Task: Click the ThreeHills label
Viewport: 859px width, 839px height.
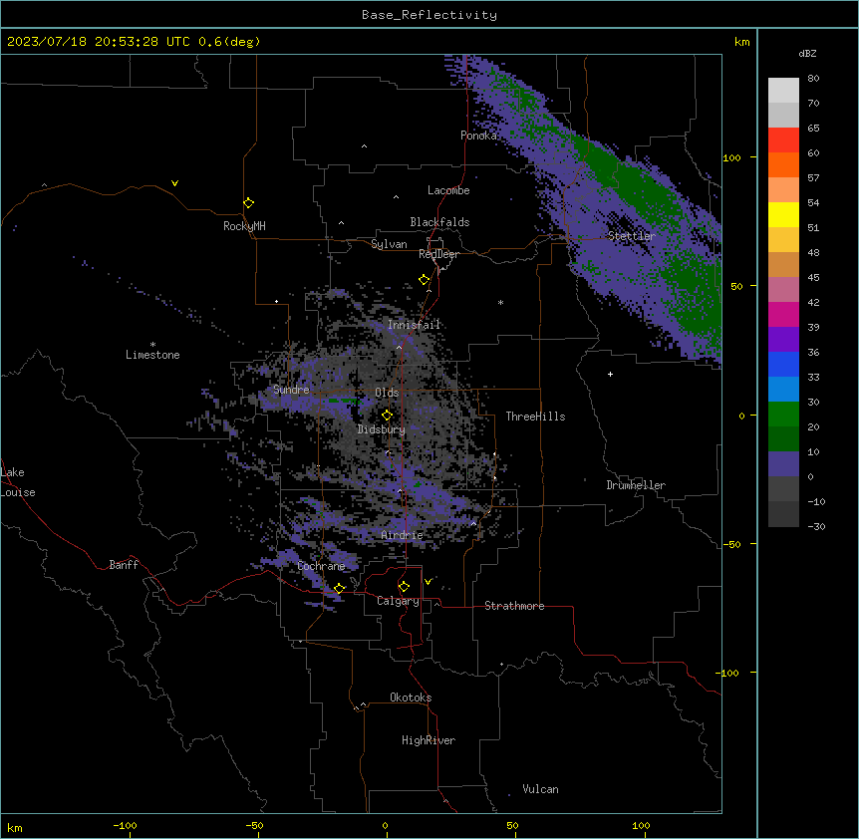Action: (x=535, y=417)
